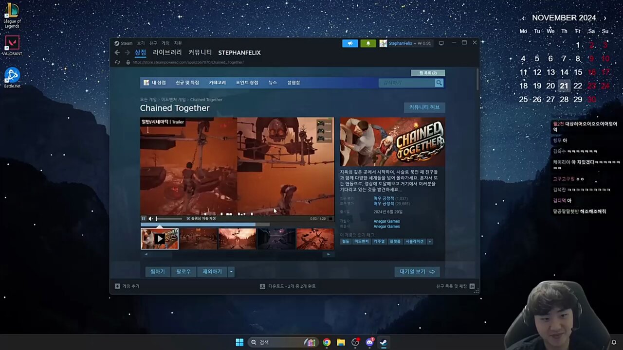The width and height of the screenshot is (623, 350).
Task: Mute the trailer volume speaker icon
Action: 151,219
